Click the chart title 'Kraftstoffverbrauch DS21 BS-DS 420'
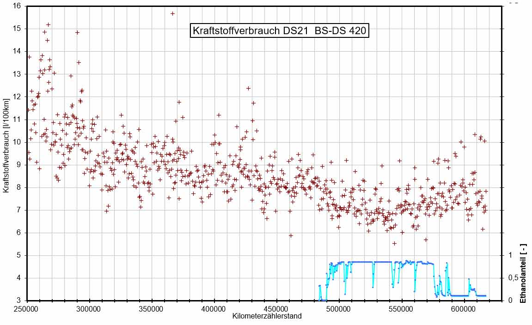The width and height of the screenshot is (532, 325). [x=280, y=30]
